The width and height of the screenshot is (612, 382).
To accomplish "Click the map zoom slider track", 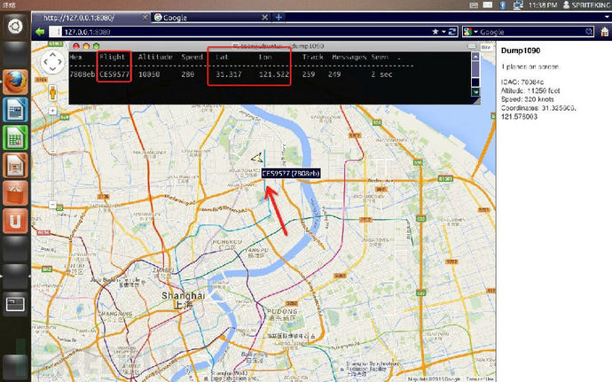I will tap(52, 158).
